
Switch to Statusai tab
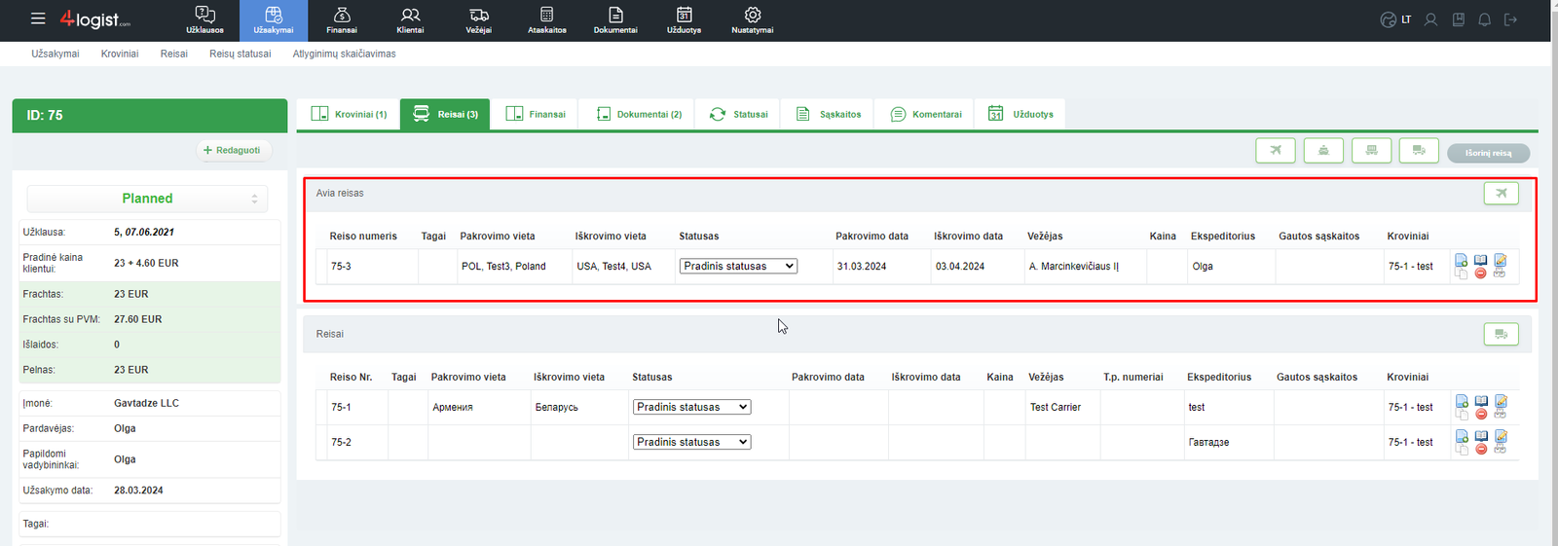click(x=739, y=114)
